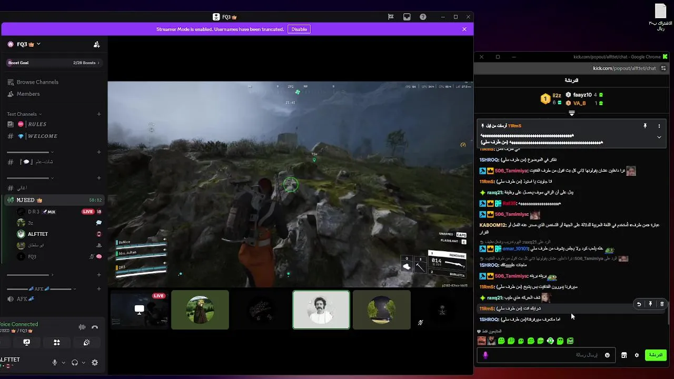Click the Discord help question mark icon
674x379 pixels.
(423, 17)
